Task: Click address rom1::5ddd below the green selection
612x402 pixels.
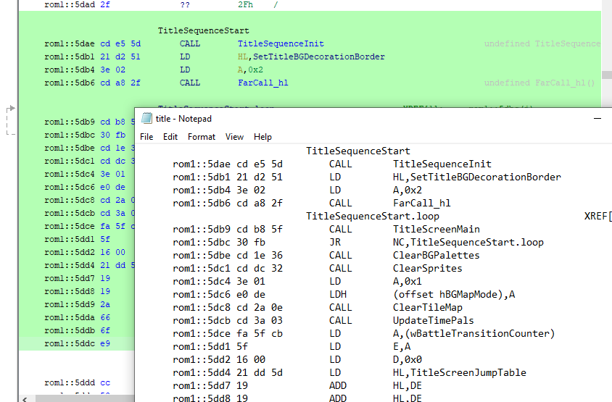Action: (x=68, y=382)
